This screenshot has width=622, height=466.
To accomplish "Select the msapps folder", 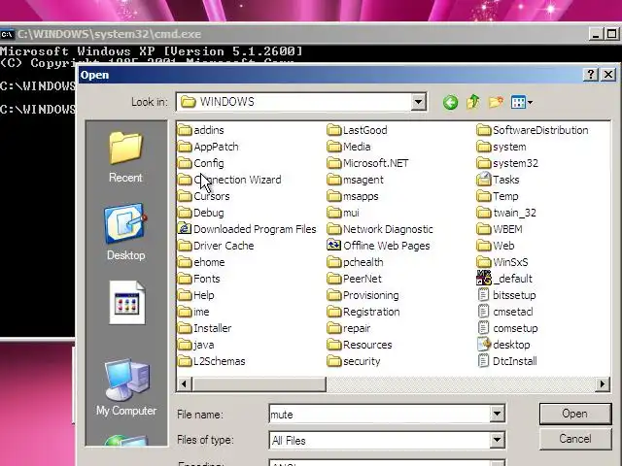I will click(x=353, y=196).
